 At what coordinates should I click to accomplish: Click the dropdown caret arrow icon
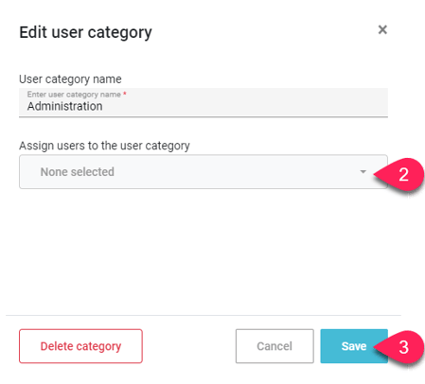pos(363,172)
